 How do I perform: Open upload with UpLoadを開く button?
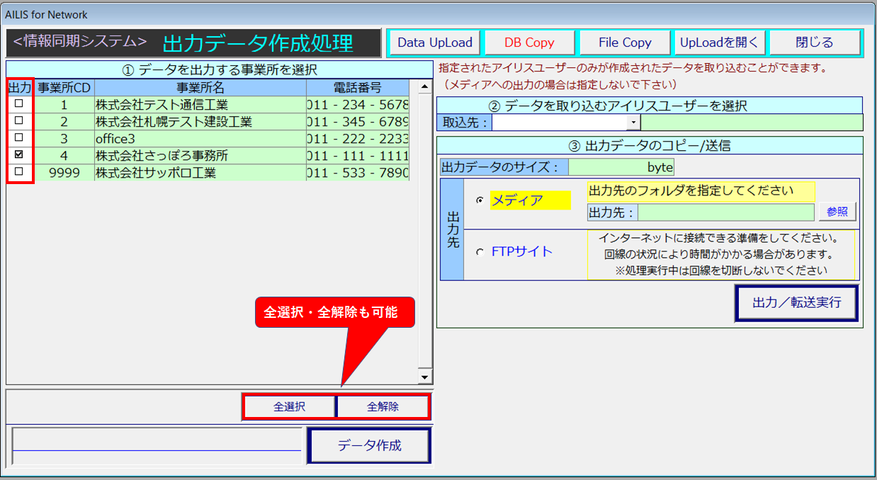click(x=719, y=42)
